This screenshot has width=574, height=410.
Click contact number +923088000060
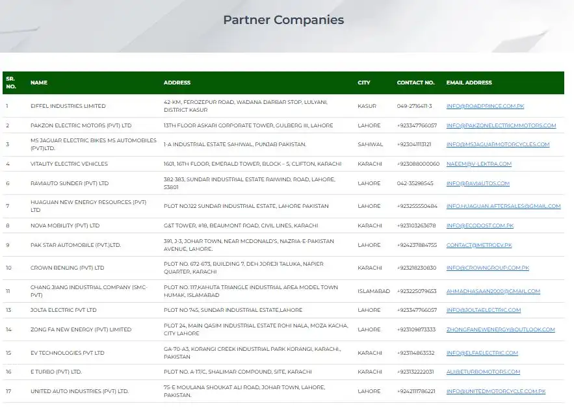pos(418,164)
